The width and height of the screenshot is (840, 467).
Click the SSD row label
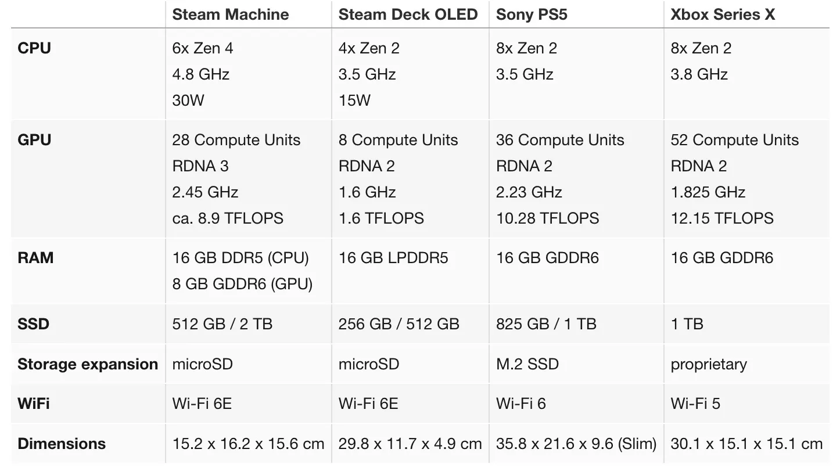click(33, 324)
